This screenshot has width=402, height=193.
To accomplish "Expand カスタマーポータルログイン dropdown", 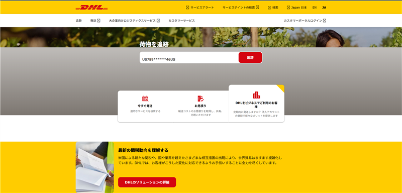I will click(305, 21).
